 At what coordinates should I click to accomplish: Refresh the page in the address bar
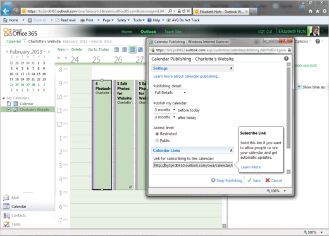pos(183,11)
